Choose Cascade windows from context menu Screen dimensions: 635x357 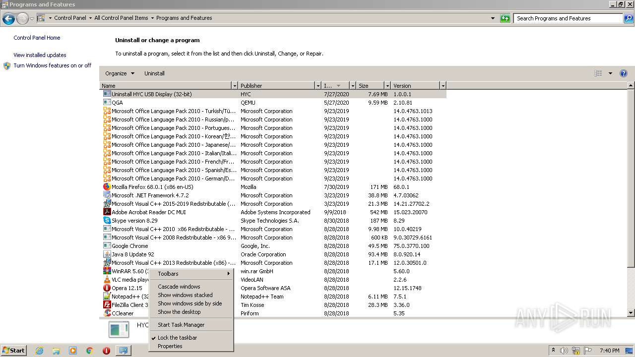[190, 287]
